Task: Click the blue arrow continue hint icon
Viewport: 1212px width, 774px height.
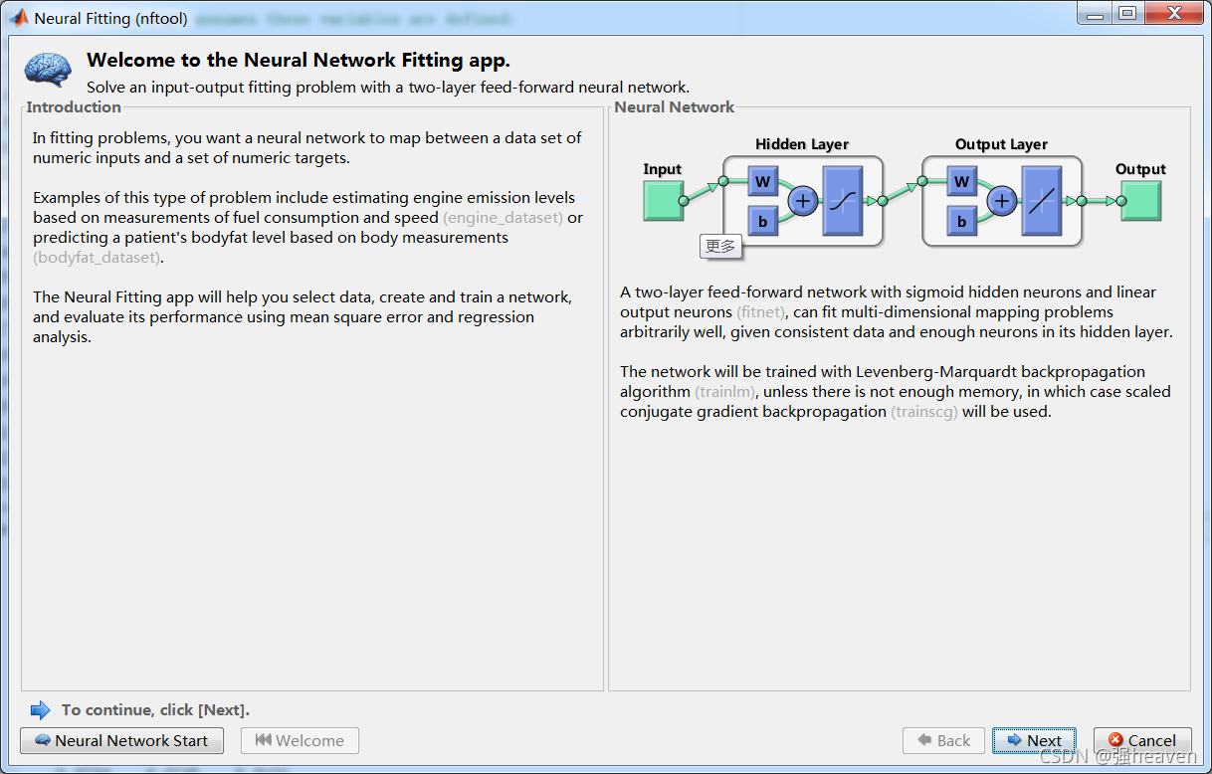Action: pyautogui.click(x=40, y=709)
